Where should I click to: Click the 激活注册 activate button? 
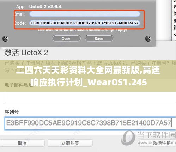tap(162, 143)
